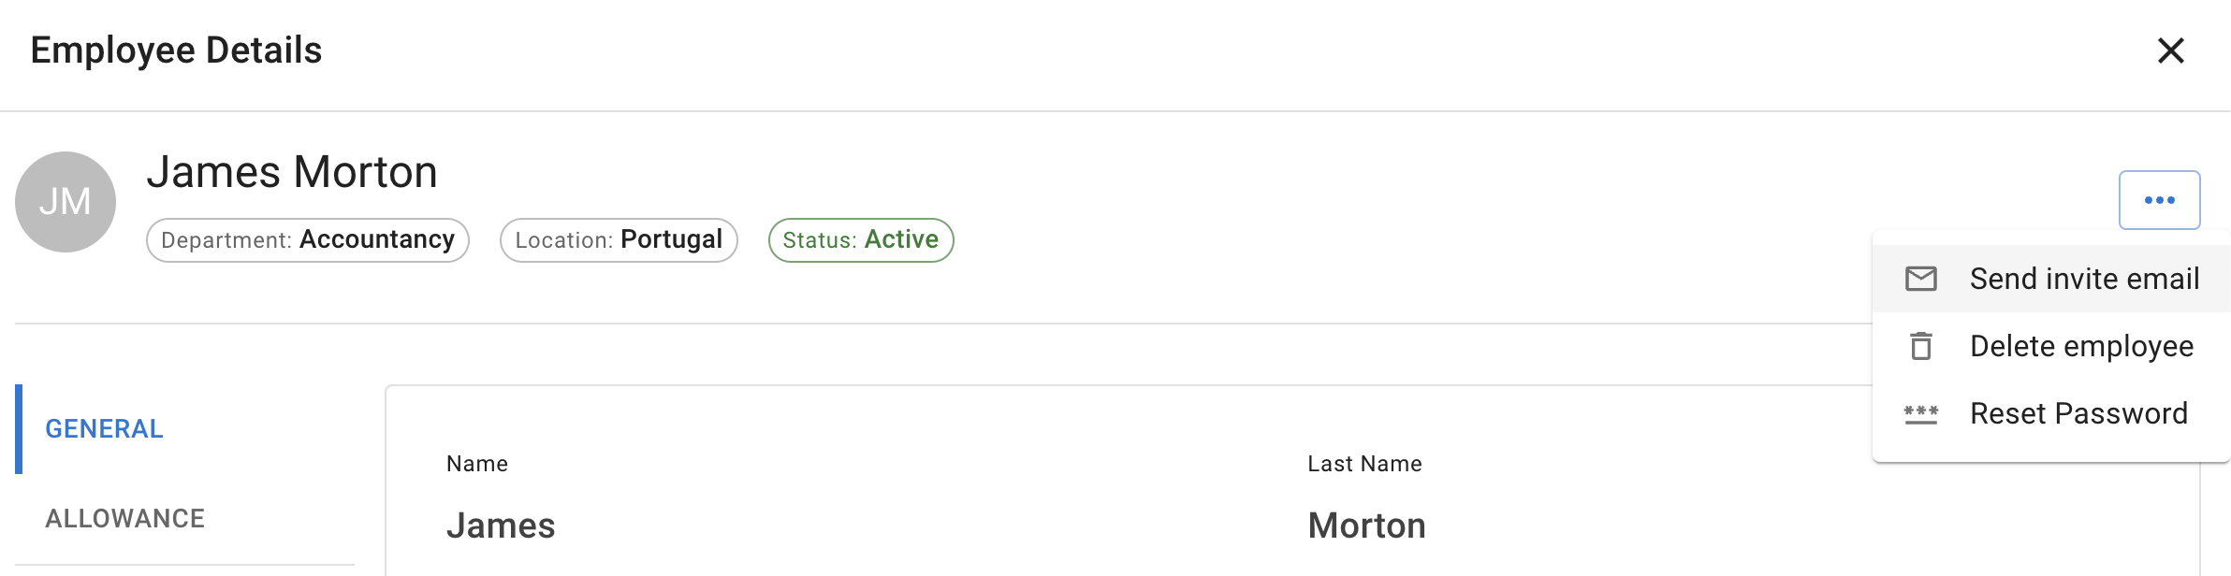The width and height of the screenshot is (2231, 576).
Task: Open the ALLOWANCE tab
Action: 125,519
